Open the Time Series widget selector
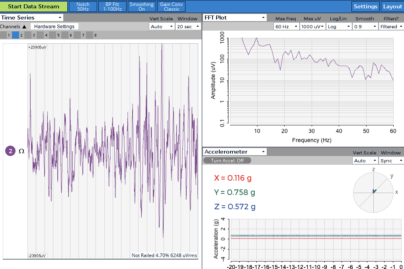Screen dimensions: 404x269 tap(31, 18)
